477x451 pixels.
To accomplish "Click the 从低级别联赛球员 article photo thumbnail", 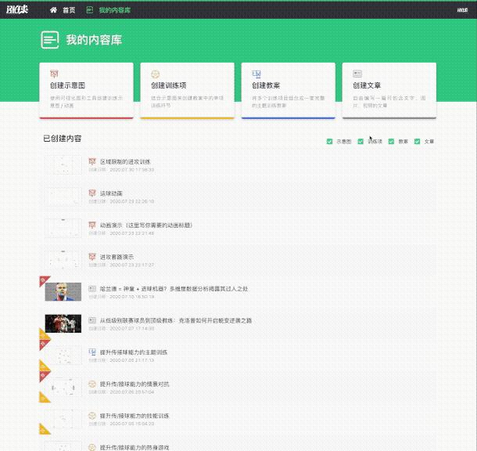I will (63, 323).
